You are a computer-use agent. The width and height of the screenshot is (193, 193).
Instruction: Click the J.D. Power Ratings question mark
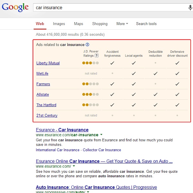[96, 56]
